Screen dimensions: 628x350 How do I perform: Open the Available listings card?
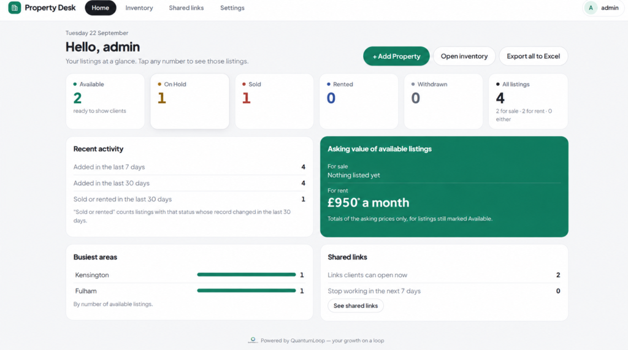105,101
